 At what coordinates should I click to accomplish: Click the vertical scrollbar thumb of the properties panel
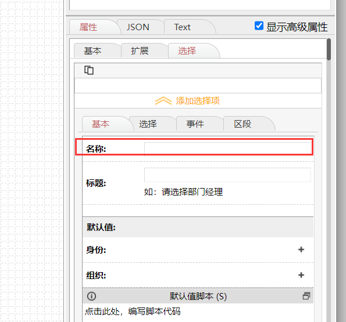tap(329, 49)
